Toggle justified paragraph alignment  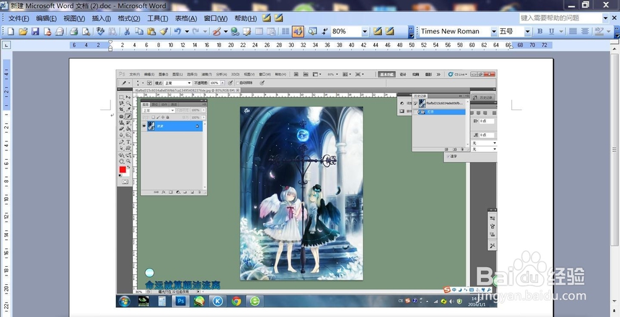[572, 32]
